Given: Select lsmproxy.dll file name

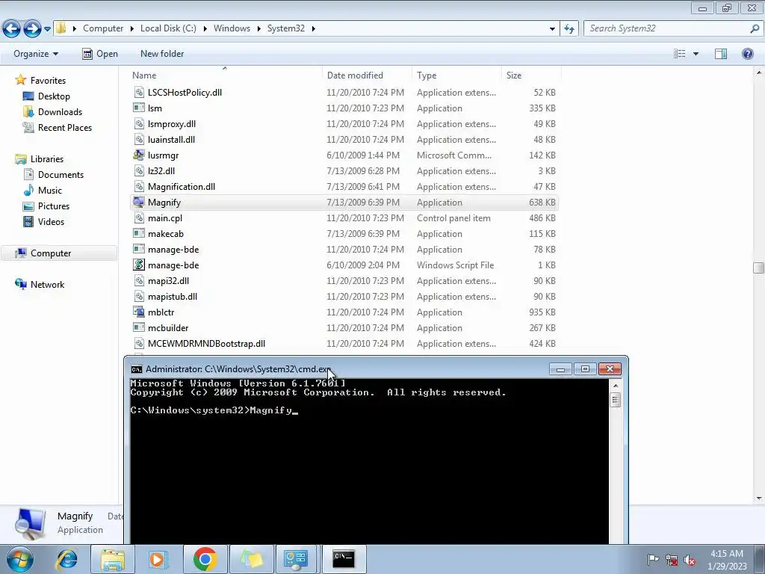Looking at the screenshot, I should 172,124.
